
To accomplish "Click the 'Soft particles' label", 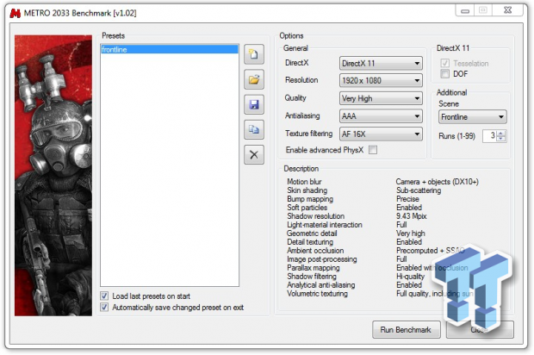I will pos(307,208).
